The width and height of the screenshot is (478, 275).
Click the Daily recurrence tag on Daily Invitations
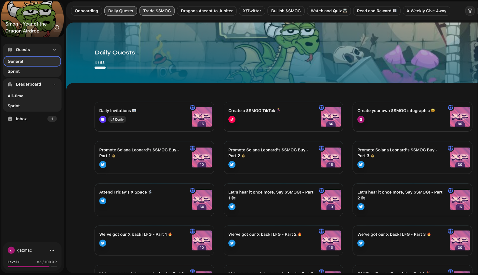click(x=117, y=119)
